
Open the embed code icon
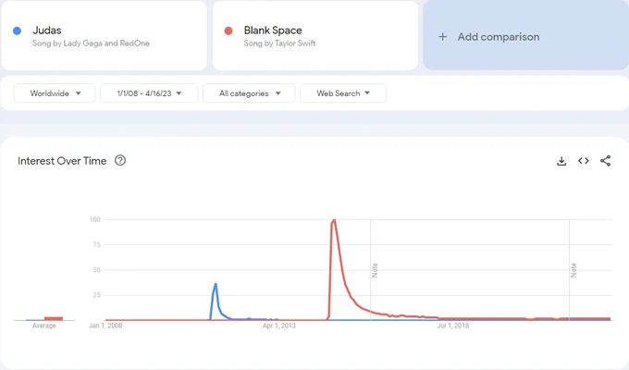(x=584, y=161)
